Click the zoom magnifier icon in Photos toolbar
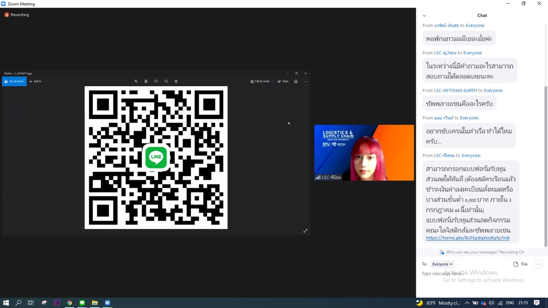This screenshot has width=548, height=308. pos(136,81)
